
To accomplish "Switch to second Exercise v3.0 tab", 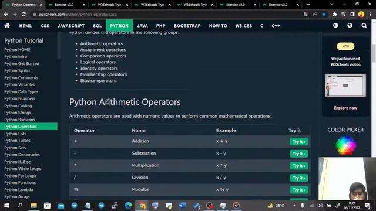I will click(x=236, y=5).
